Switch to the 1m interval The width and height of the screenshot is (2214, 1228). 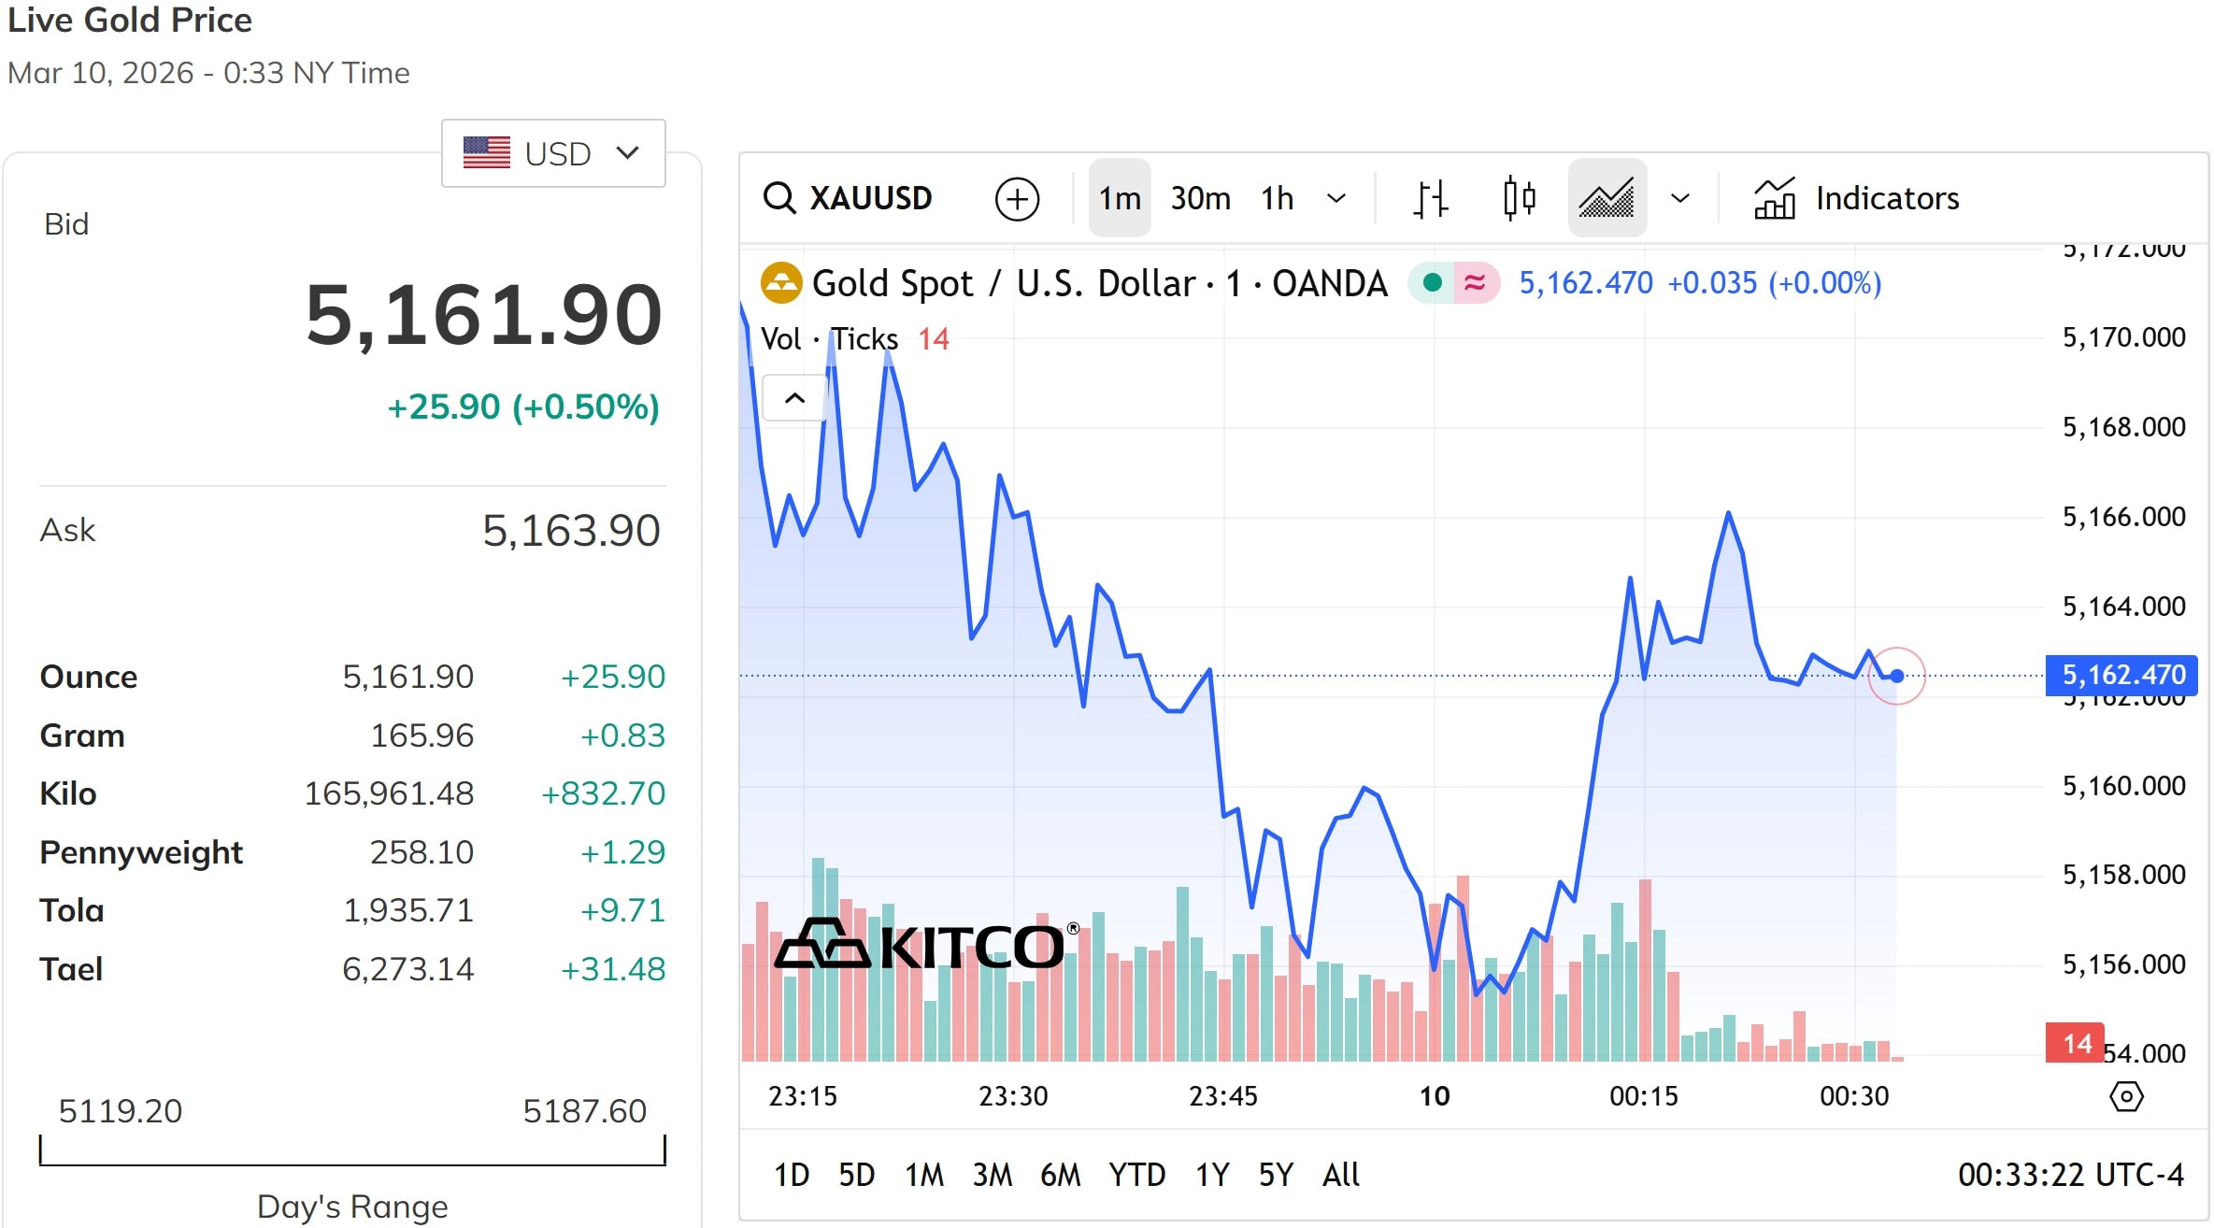pos(1120,198)
